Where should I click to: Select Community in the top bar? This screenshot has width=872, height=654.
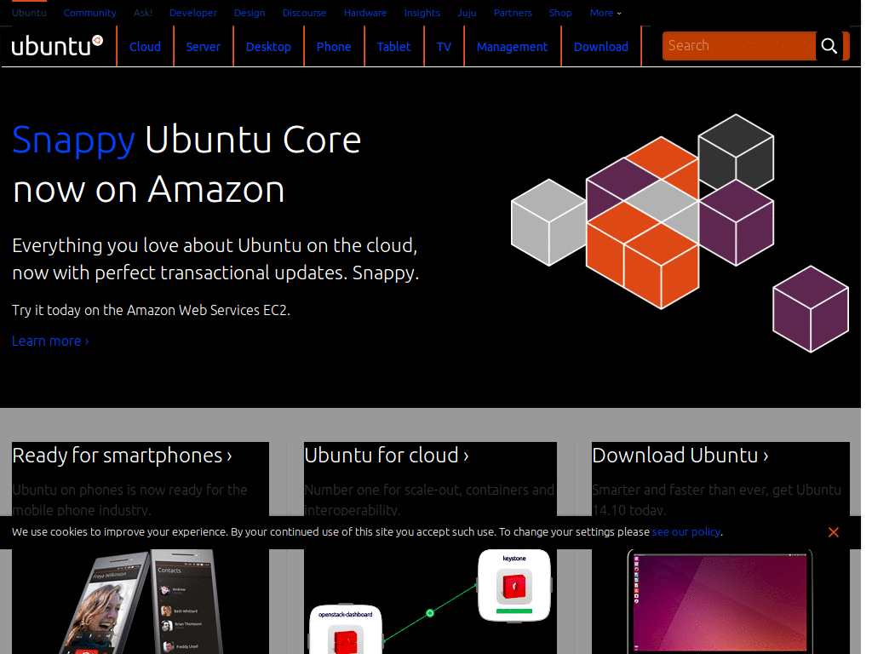tap(89, 13)
